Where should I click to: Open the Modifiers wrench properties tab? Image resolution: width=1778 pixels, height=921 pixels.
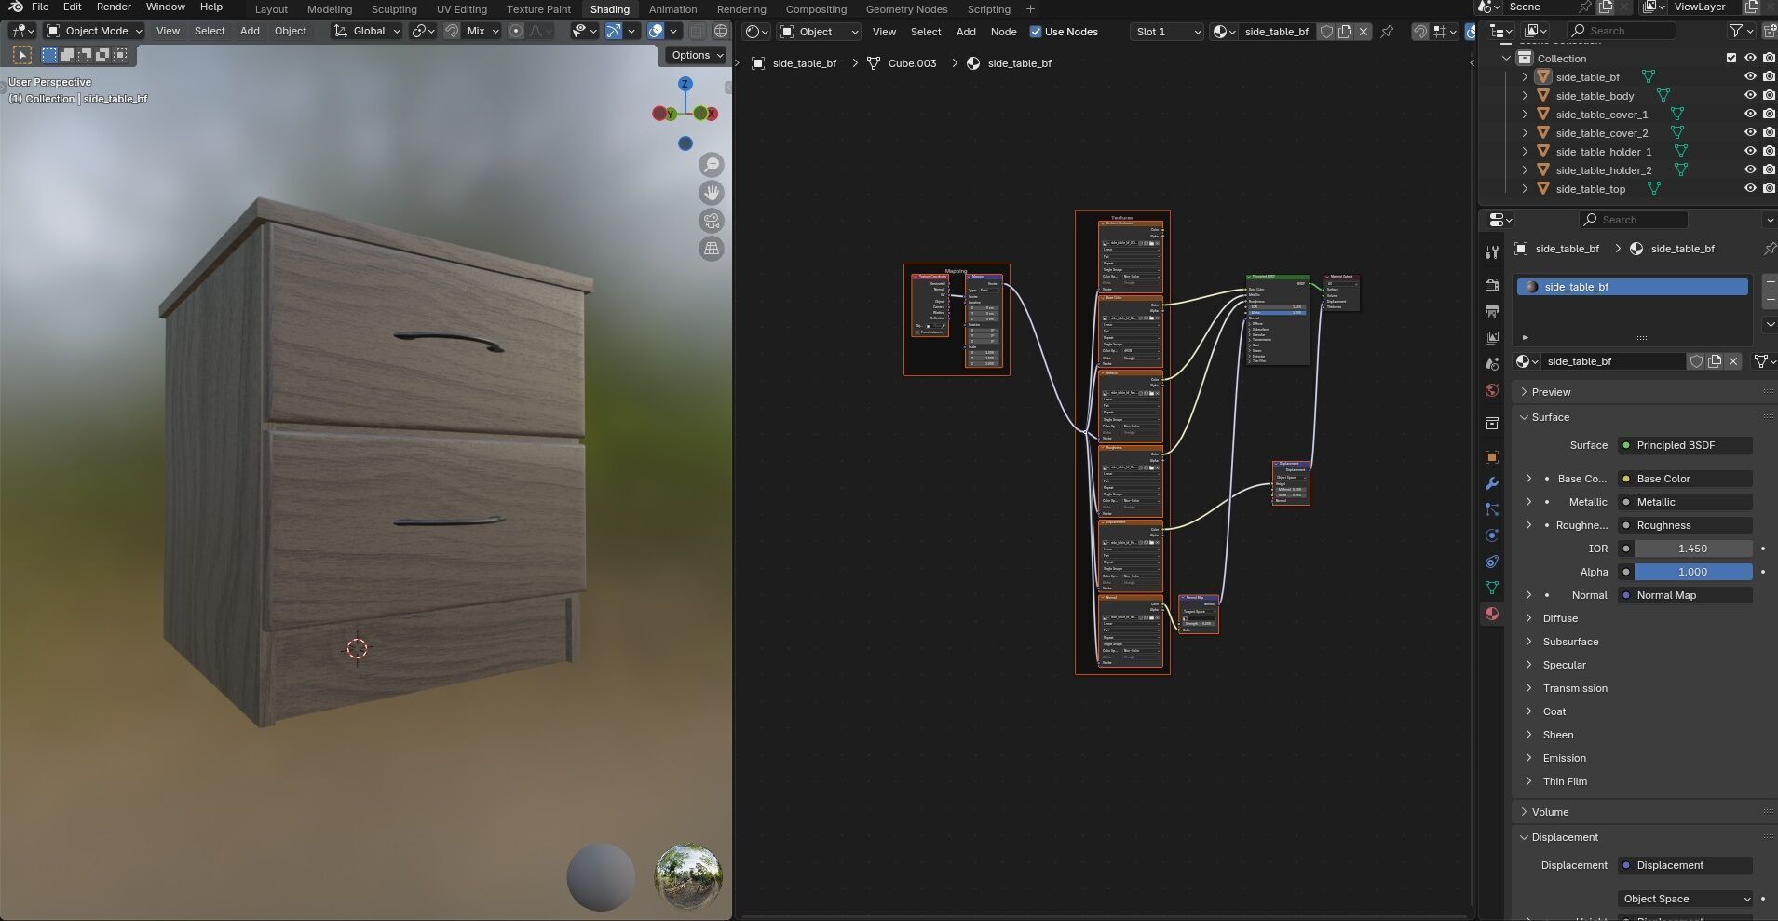1492,483
